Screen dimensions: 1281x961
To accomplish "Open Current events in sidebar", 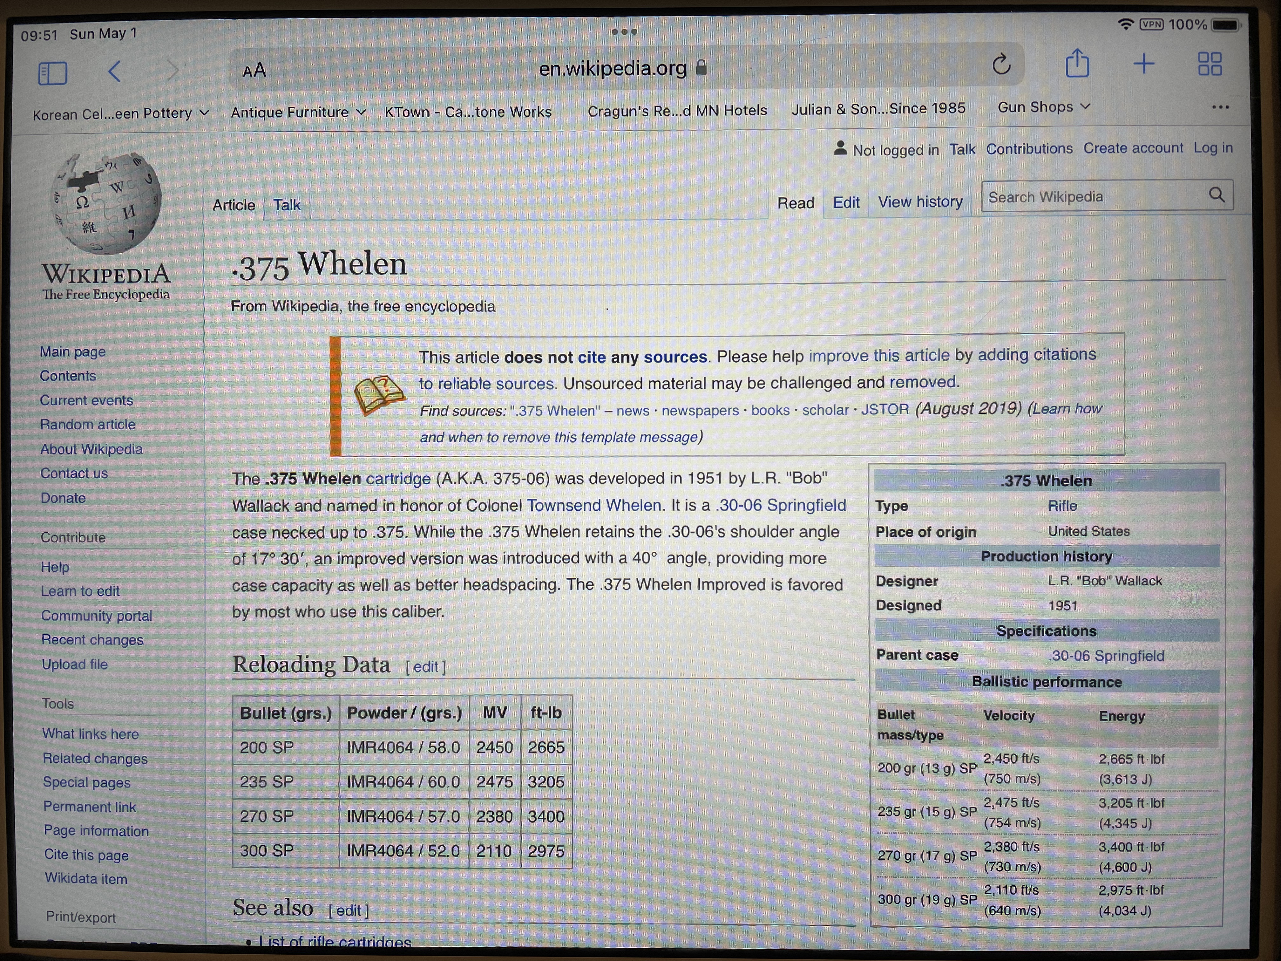I will [86, 400].
